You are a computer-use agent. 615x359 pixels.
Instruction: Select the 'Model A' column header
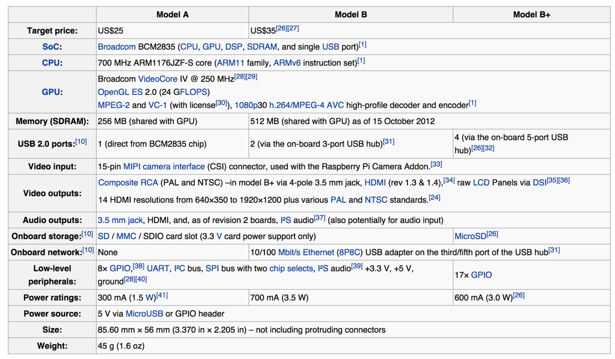[x=173, y=14]
